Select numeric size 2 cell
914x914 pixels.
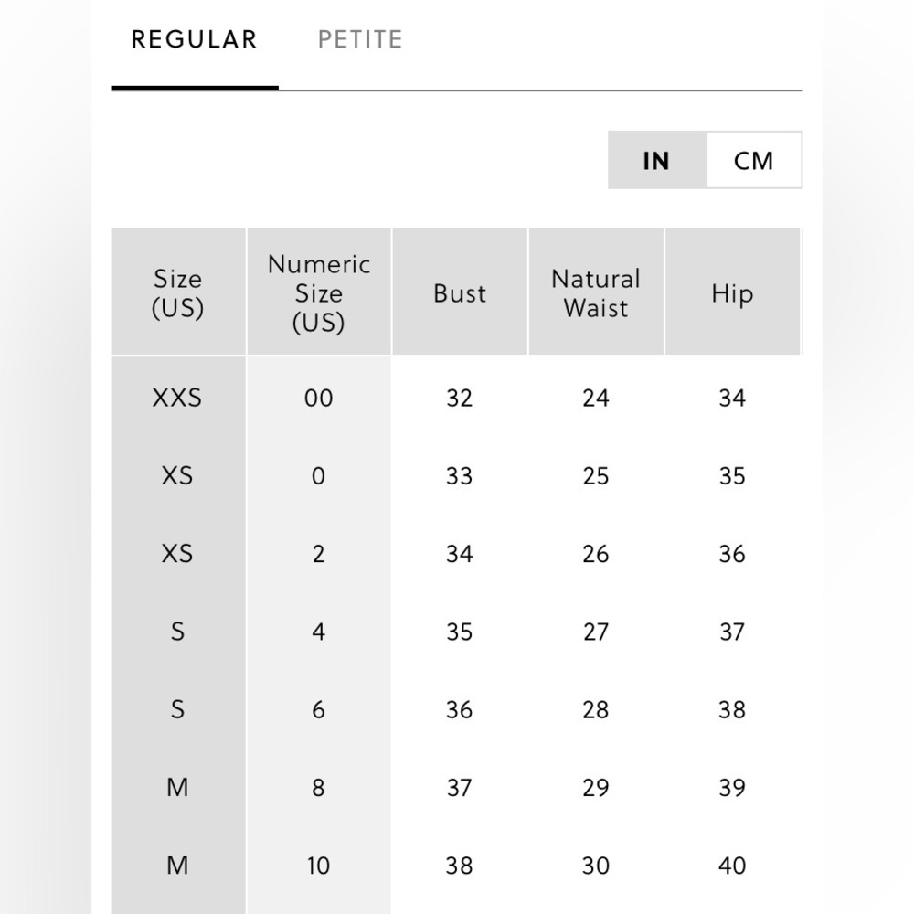pos(318,554)
